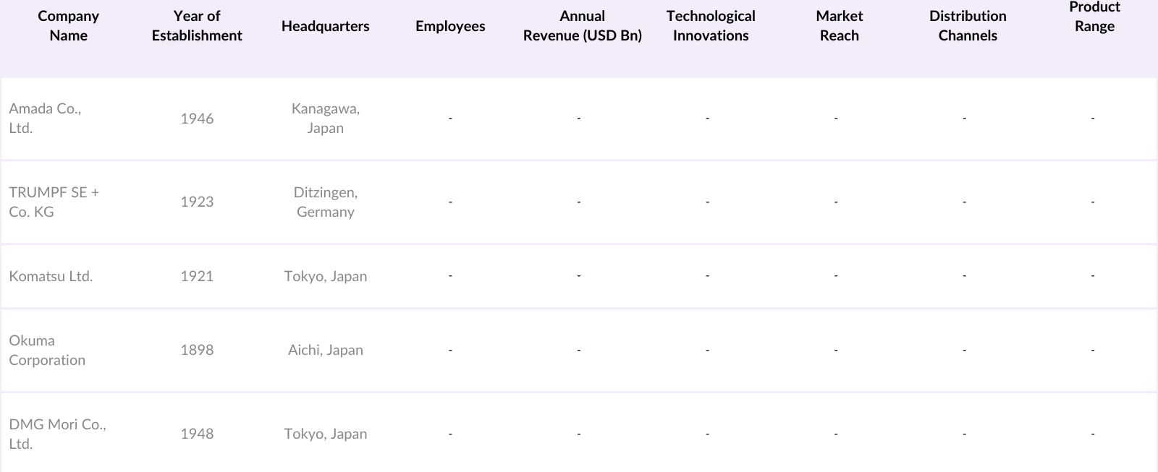Click the Distribution Channels header
The image size is (1158, 472).
(968, 26)
